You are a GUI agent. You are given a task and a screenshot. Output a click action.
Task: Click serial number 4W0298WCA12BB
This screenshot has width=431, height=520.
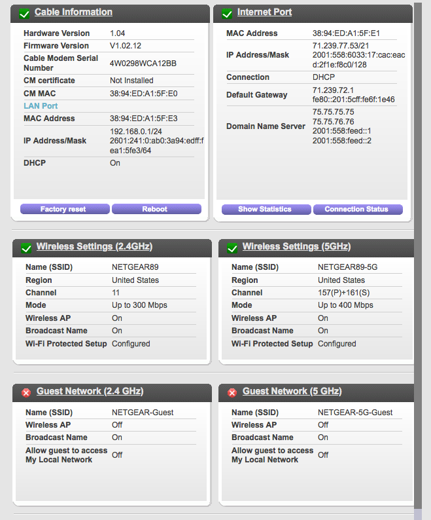click(143, 64)
